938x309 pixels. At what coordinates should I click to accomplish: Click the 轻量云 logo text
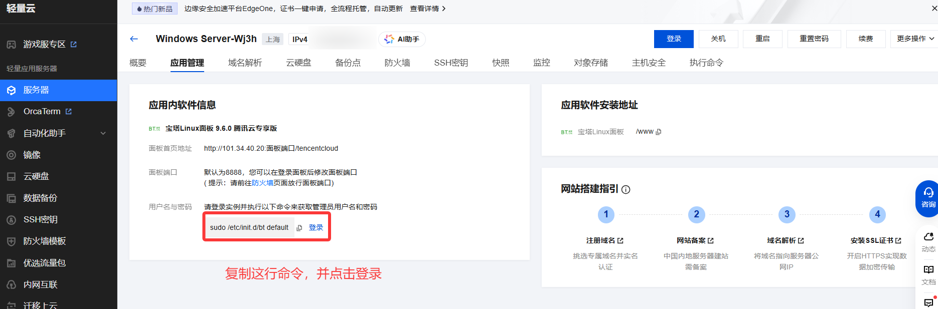(x=21, y=8)
